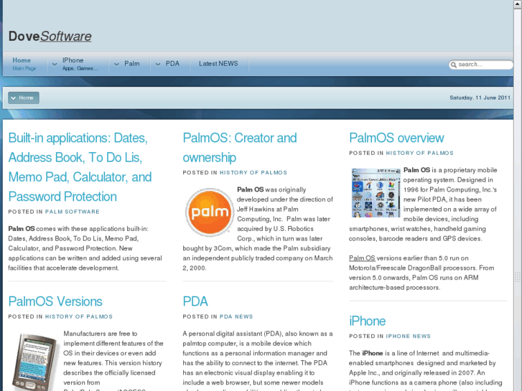
Task: Select the Home Main Page menu item
Action: (24, 64)
